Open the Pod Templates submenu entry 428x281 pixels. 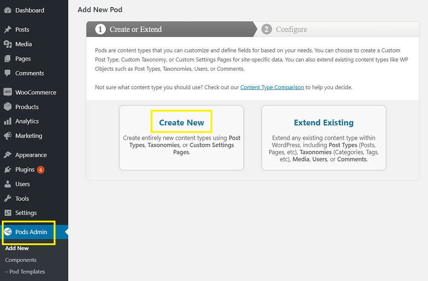click(x=24, y=271)
